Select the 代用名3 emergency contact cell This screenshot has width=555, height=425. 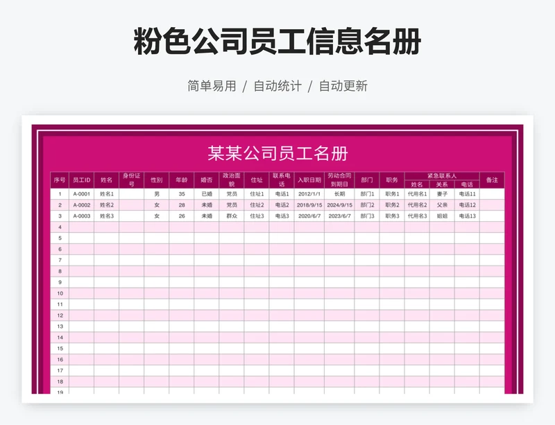(x=417, y=216)
